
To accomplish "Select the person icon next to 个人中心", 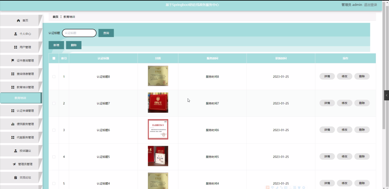I will pyautogui.click(x=15, y=34).
